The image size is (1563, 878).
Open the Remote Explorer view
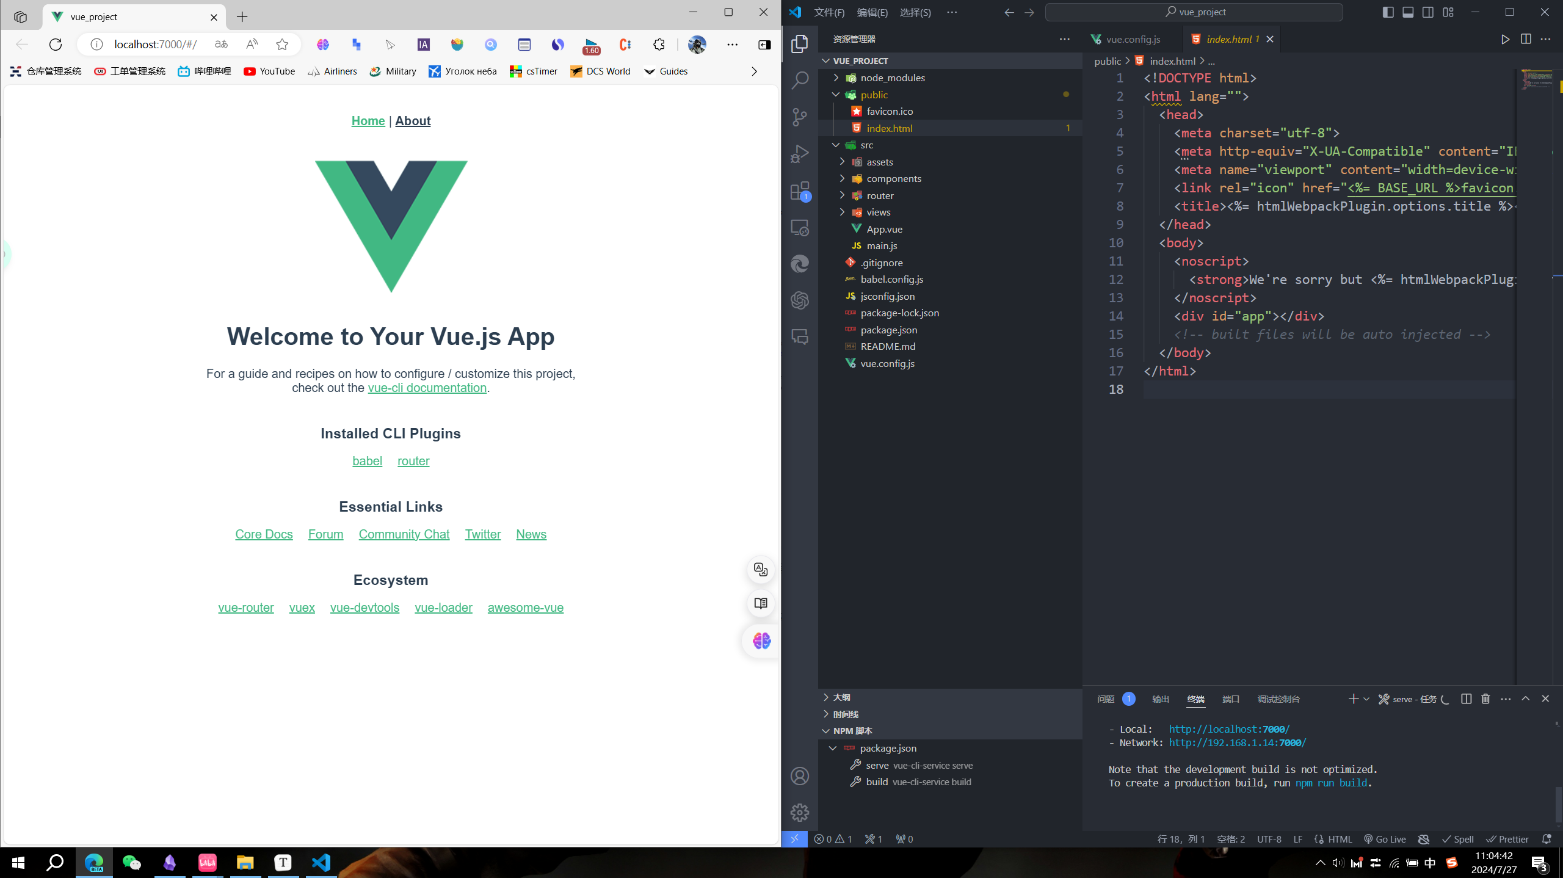pyautogui.click(x=800, y=228)
